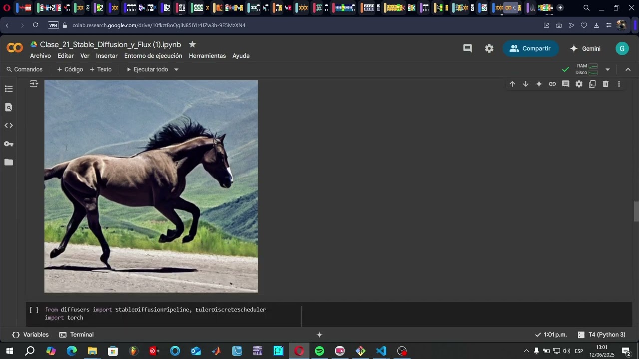The image size is (639, 359).
Task: Go to Colab home via the CO logo
Action: 15,48
